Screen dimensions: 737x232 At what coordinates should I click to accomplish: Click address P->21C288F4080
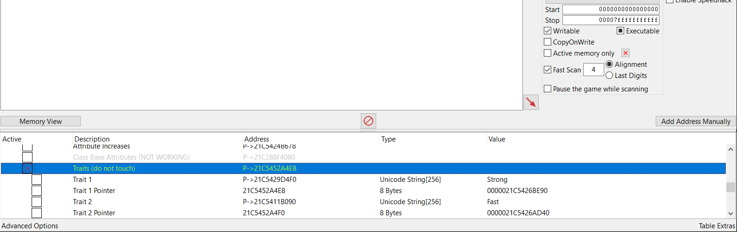pos(268,157)
